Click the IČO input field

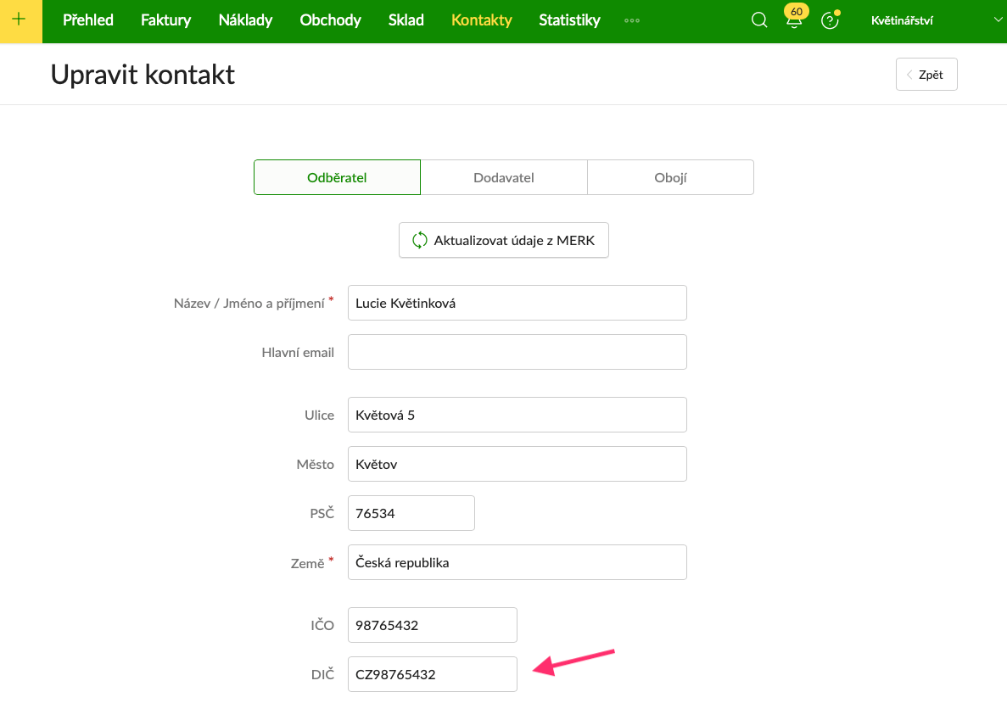[x=432, y=625]
